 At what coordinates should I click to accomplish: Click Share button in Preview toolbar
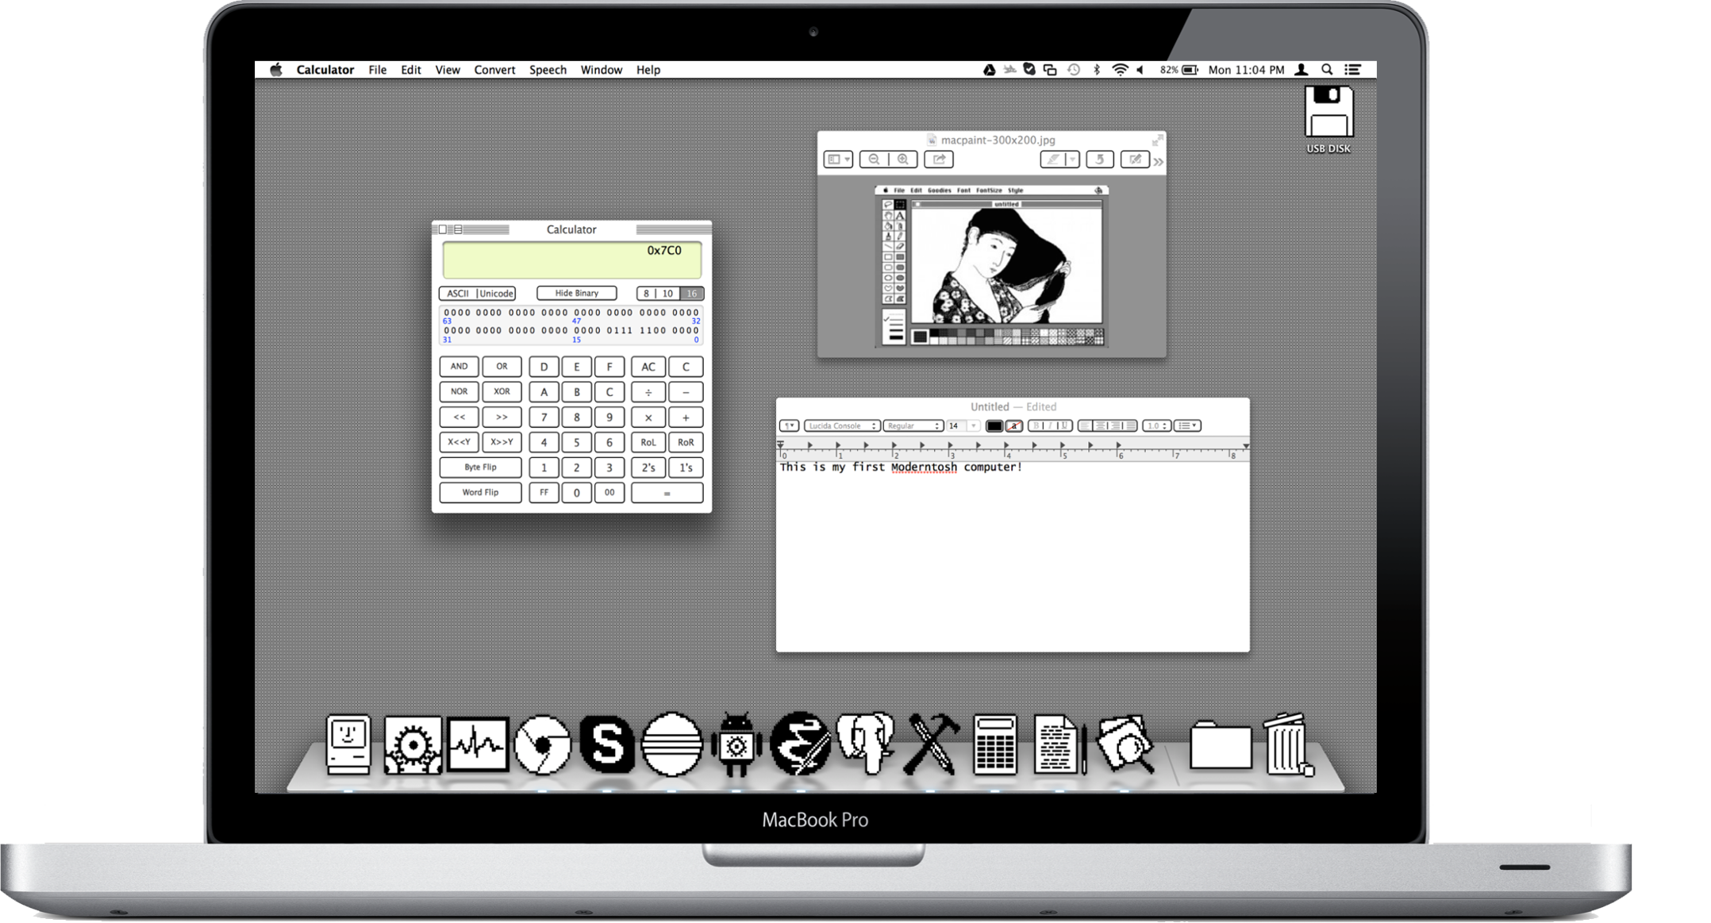939,160
